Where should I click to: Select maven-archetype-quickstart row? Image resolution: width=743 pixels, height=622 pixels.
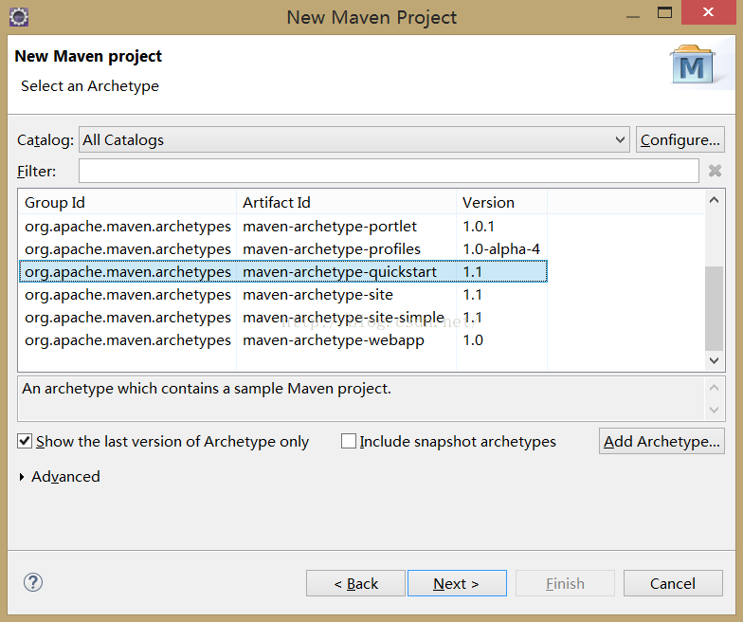click(x=282, y=271)
